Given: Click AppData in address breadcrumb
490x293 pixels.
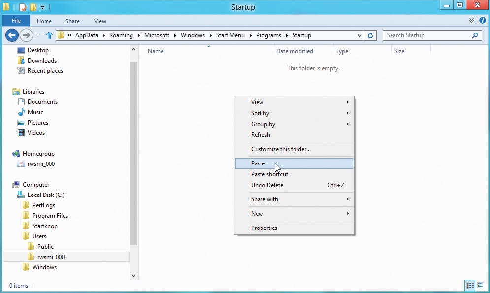Looking at the screenshot, I should (87, 35).
